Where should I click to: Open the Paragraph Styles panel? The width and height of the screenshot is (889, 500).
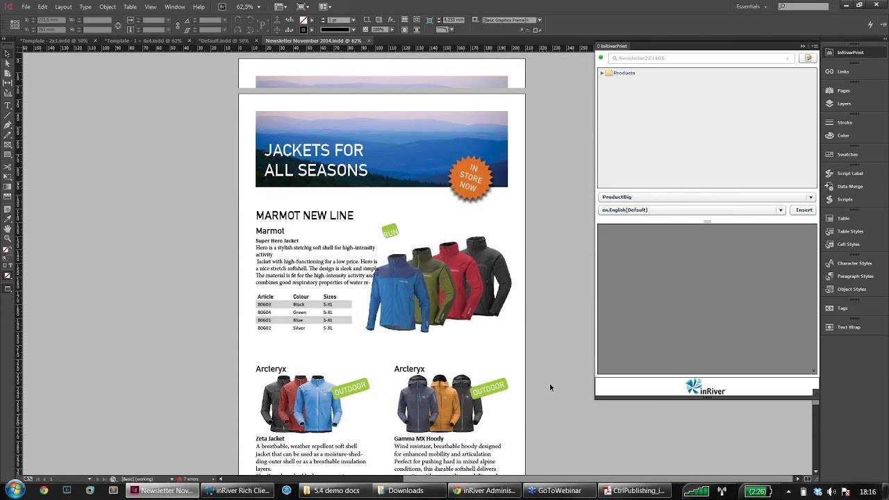(x=855, y=276)
